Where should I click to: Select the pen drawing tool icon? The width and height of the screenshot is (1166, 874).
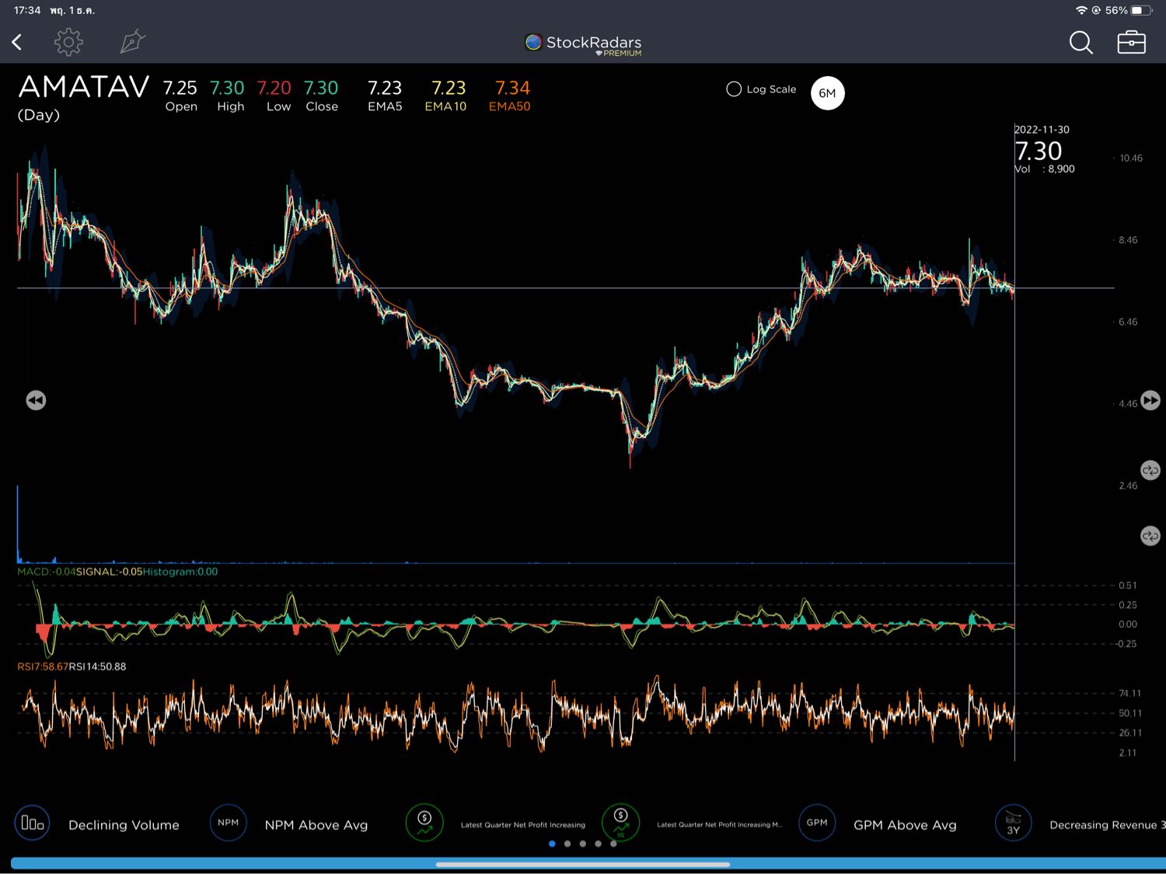point(132,42)
